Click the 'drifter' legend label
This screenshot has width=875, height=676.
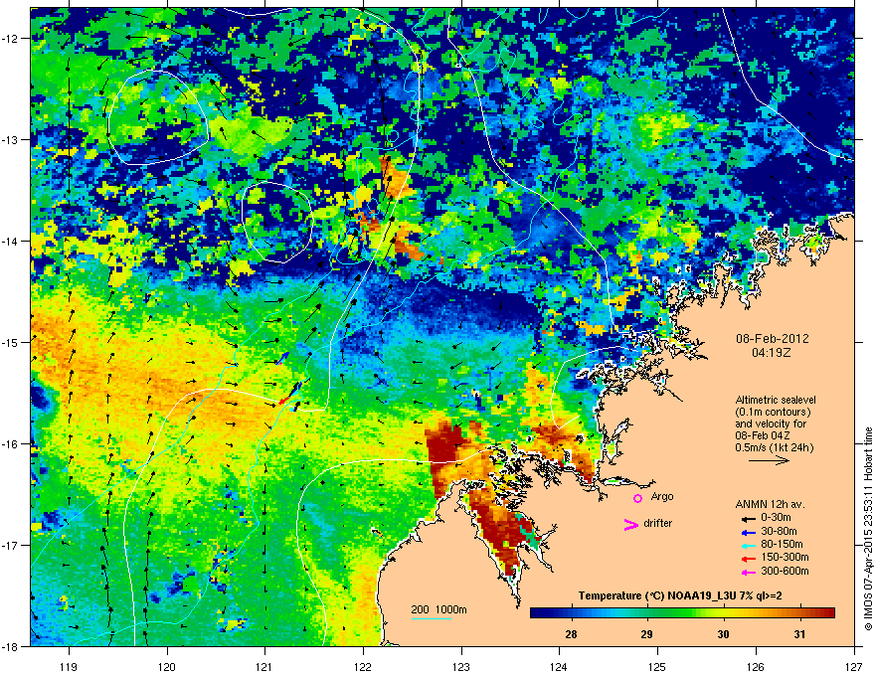click(x=658, y=523)
